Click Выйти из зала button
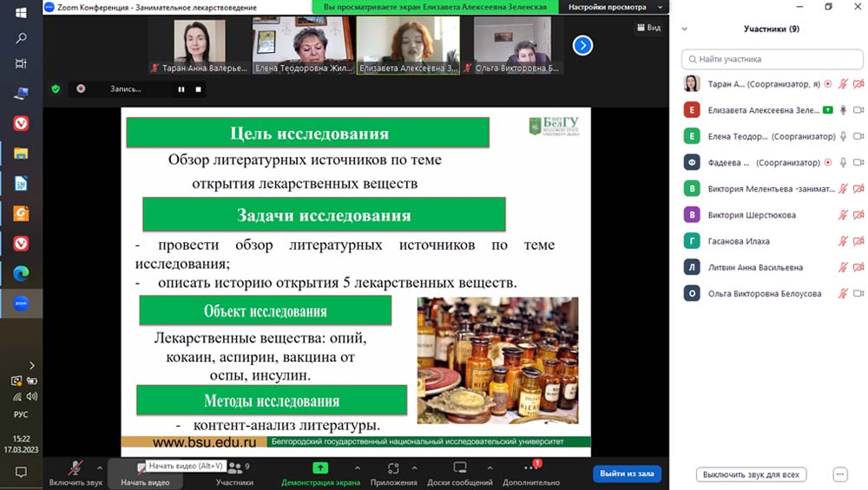Viewport: 868px width, 490px height. [x=627, y=474]
